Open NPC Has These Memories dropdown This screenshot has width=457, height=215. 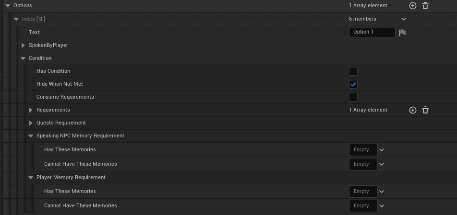(382, 150)
